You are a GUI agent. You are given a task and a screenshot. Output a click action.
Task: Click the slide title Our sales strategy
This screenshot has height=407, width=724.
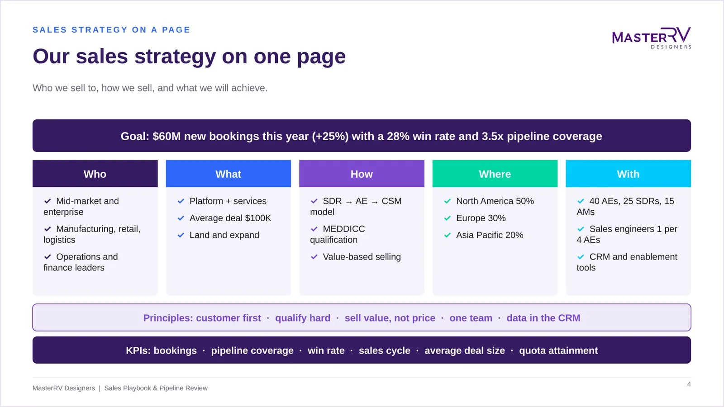coord(189,57)
